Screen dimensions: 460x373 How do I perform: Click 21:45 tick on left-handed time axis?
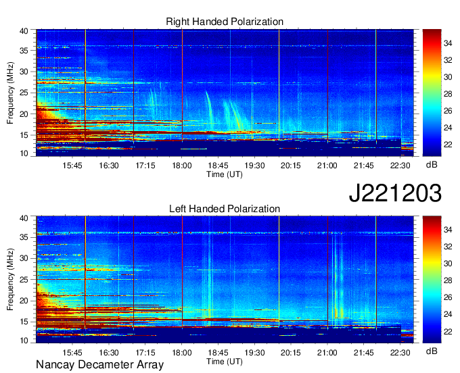364,353
